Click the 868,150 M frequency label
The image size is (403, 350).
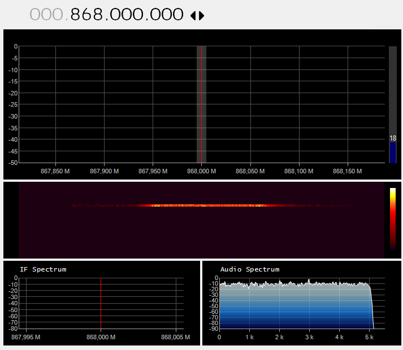tap(347, 171)
